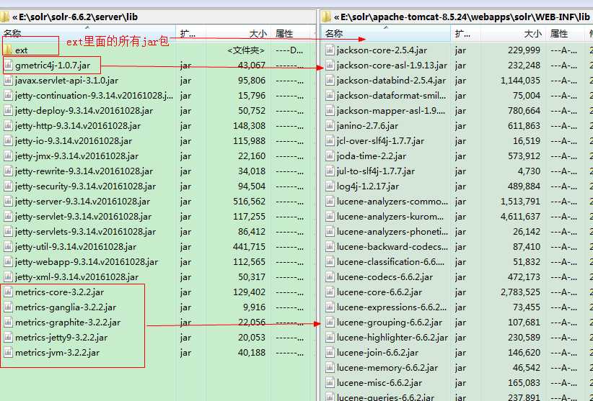This screenshot has height=401, width=593.
Task: Select jackson-dataformat-smil... file name
Action: (x=392, y=96)
